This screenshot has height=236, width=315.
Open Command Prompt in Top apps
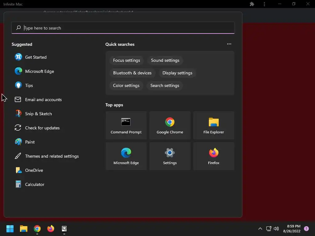(x=126, y=125)
